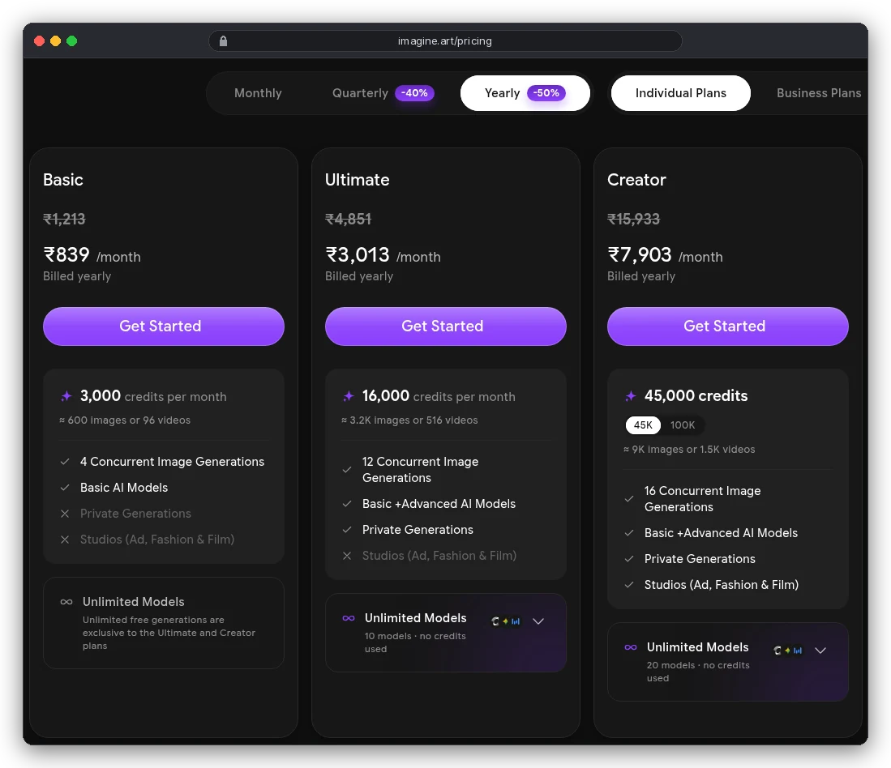Get Started with the Ultimate plan
Image resolution: width=891 pixels, height=768 pixels.
point(446,326)
